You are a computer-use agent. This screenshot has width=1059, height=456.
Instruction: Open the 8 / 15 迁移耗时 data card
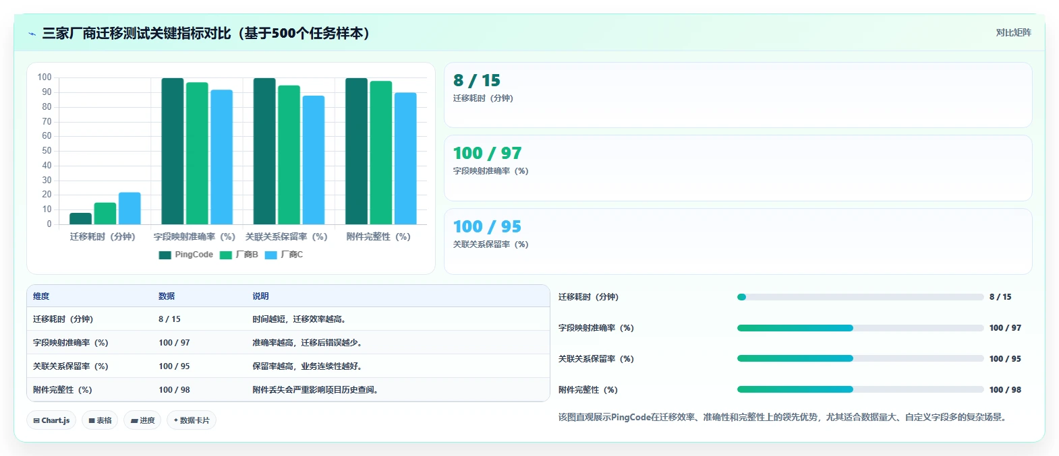pos(738,95)
